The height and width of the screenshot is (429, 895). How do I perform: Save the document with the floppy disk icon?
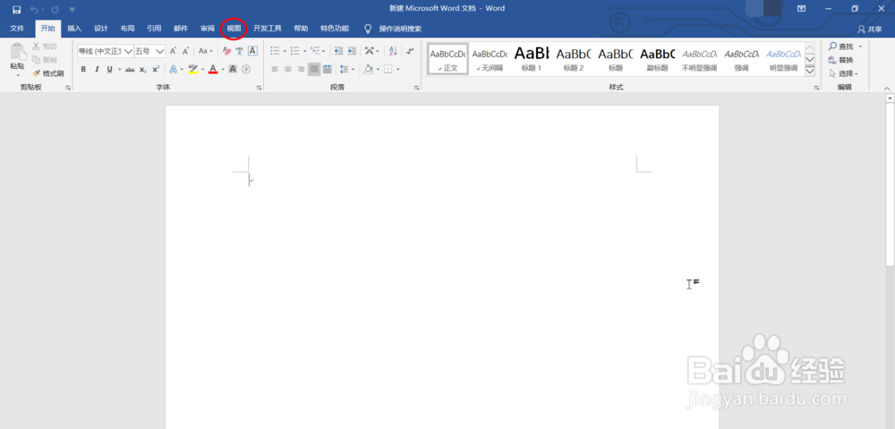(16, 9)
